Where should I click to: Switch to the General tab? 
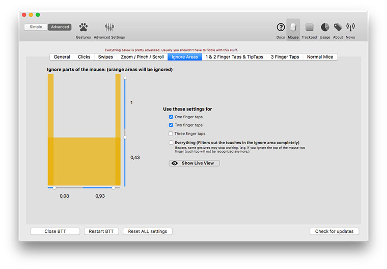point(62,57)
